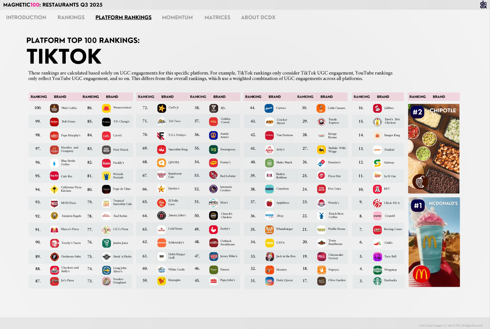Click the DCDX logo in top corner

click(x=483, y=5)
